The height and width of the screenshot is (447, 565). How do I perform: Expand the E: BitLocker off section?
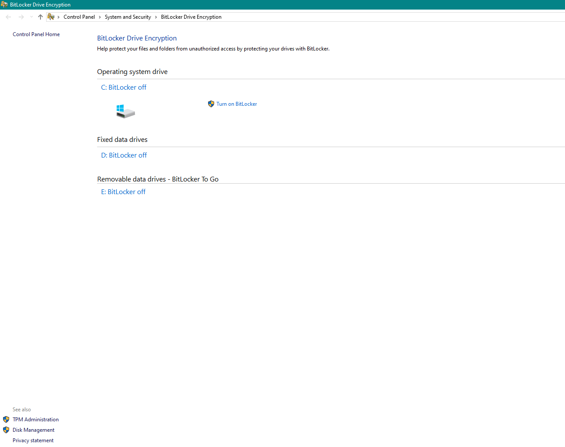[x=123, y=192]
